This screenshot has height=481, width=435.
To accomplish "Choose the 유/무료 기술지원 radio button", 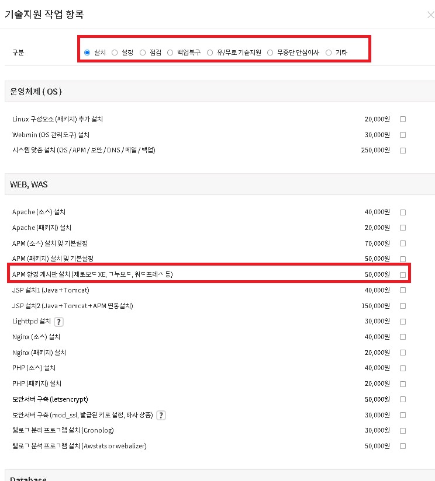I will (x=210, y=53).
